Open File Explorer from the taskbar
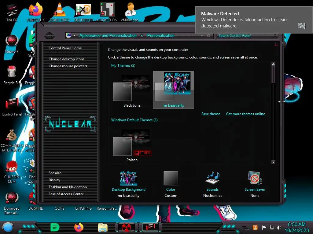The width and height of the screenshot is (313, 234). click(x=103, y=228)
